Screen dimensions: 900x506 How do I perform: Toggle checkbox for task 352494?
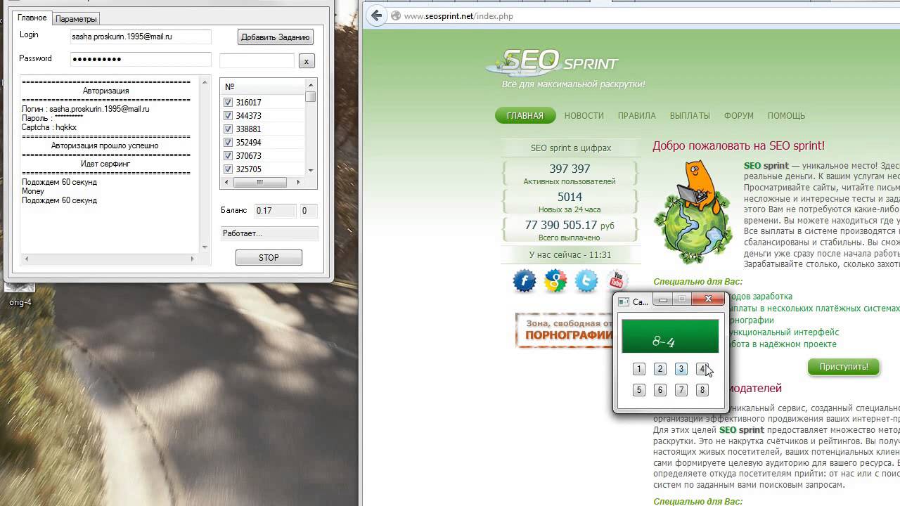point(228,143)
